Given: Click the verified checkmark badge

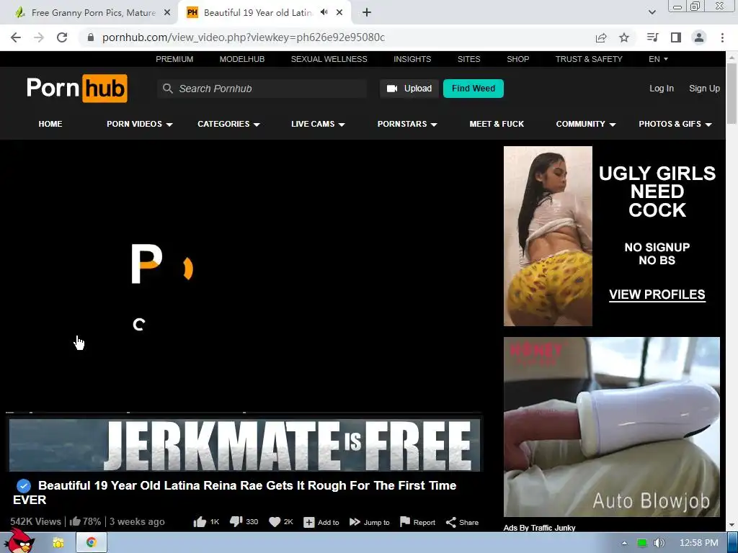Looking at the screenshot, I should coord(24,486).
